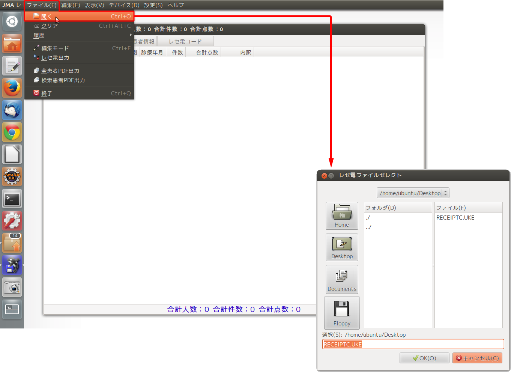Launch Java EE IDE from the dock
The height and width of the screenshot is (372, 511).
(12, 176)
